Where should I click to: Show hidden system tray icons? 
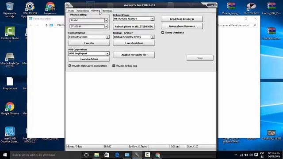tap(236, 155)
